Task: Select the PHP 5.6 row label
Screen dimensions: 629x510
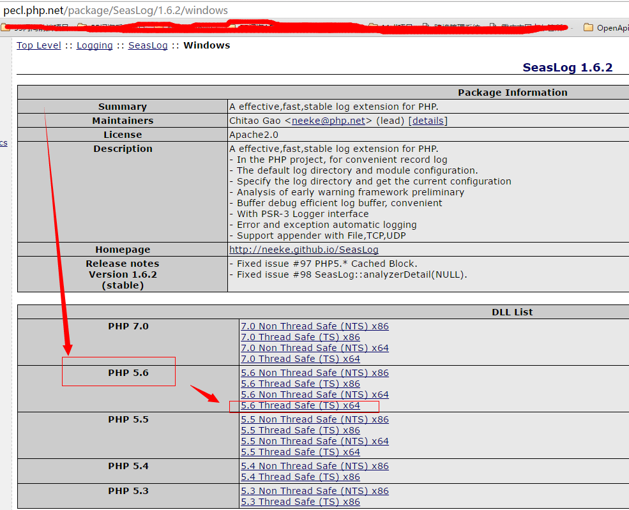Action: point(128,373)
